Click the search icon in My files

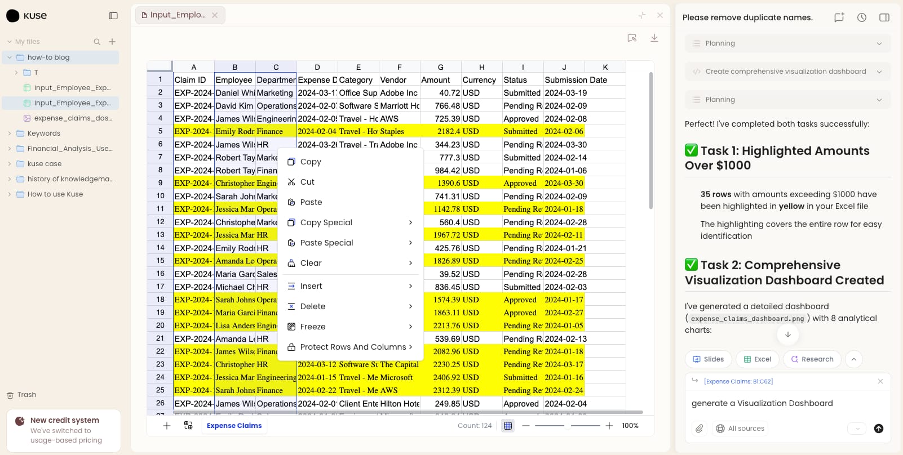(97, 42)
